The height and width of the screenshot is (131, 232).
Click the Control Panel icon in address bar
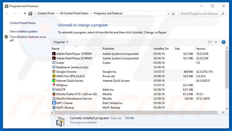(30, 13)
